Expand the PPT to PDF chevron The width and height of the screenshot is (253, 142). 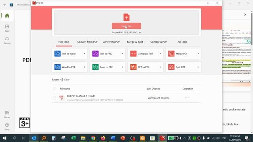(x=160, y=67)
